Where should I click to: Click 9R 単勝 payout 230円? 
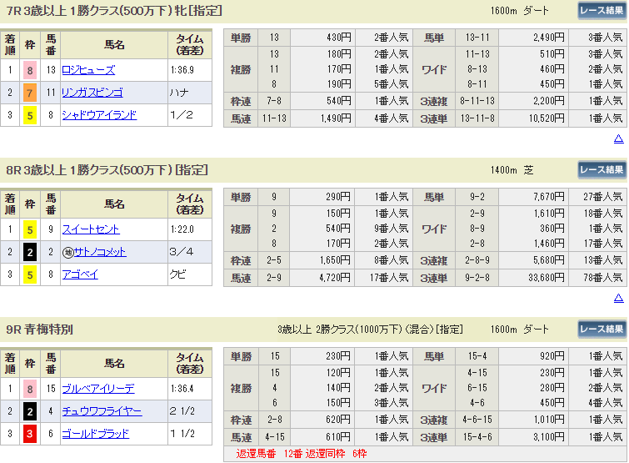tap(337, 356)
